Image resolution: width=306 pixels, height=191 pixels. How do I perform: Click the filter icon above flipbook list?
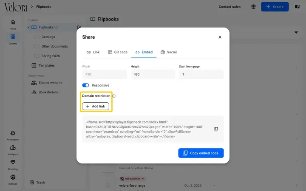click(296, 32)
